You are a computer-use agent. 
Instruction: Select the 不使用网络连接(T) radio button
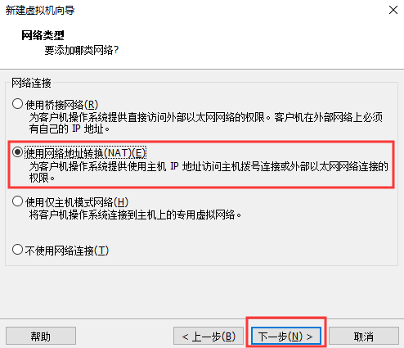coord(17,250)
